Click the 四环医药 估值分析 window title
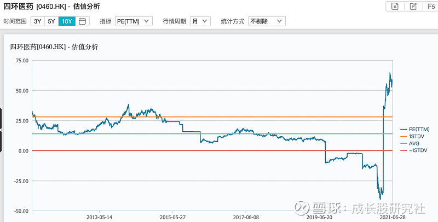 pyautogui.click(x=51, y=7)
